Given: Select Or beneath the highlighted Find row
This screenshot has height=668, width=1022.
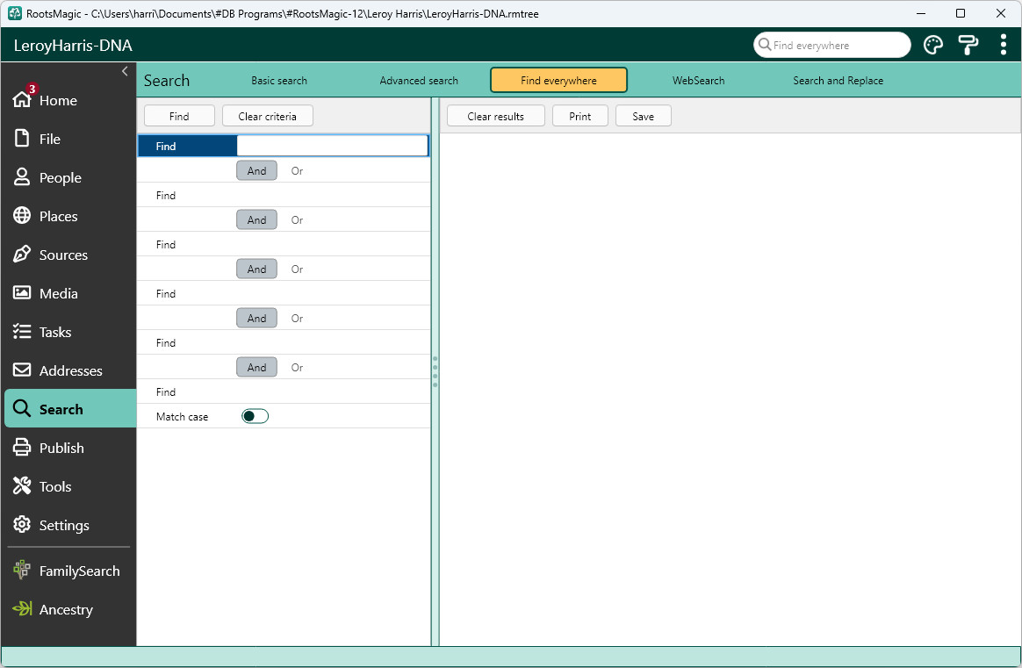Looking at the screenshot, I should pos(298,171).
